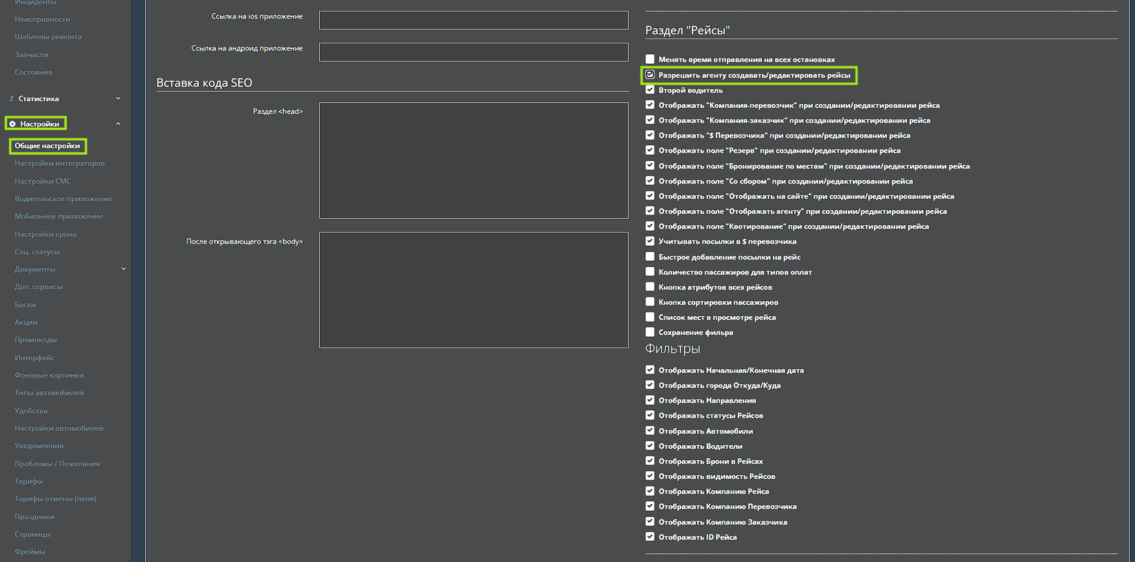Screen dimensions: 1135x562
Task: Enable 'Сохранение фильтра' option
Action: [x=650, y=332]
